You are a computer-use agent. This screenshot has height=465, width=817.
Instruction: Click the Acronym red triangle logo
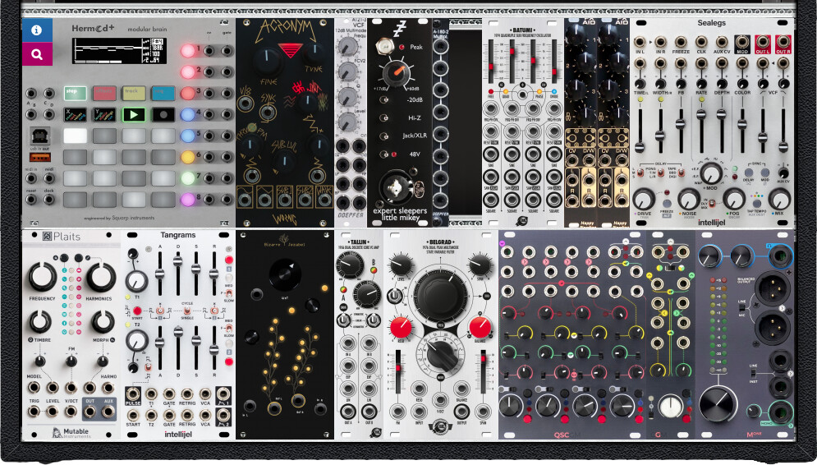click(291, 51)
